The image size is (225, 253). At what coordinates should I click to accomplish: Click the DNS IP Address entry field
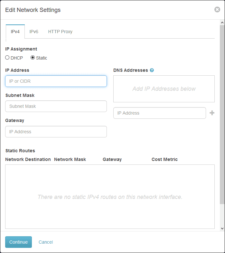[x=159, y=113]
